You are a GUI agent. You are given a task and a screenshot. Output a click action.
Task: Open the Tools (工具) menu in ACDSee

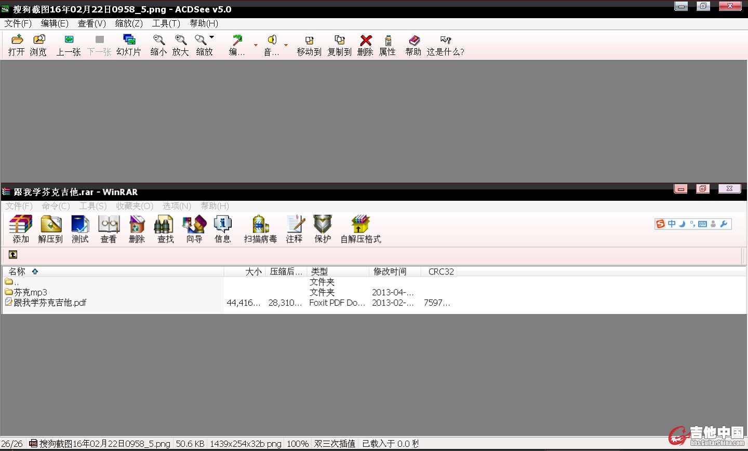click(x=166, y=23)
